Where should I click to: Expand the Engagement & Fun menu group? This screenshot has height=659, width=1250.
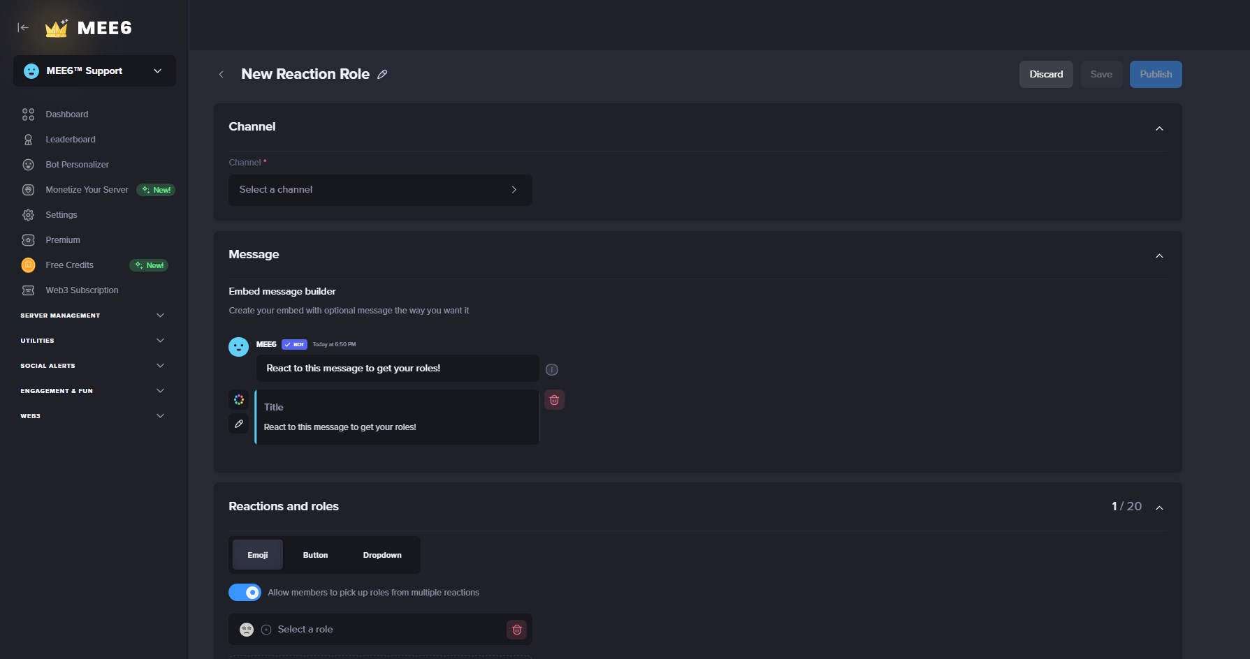92,391
